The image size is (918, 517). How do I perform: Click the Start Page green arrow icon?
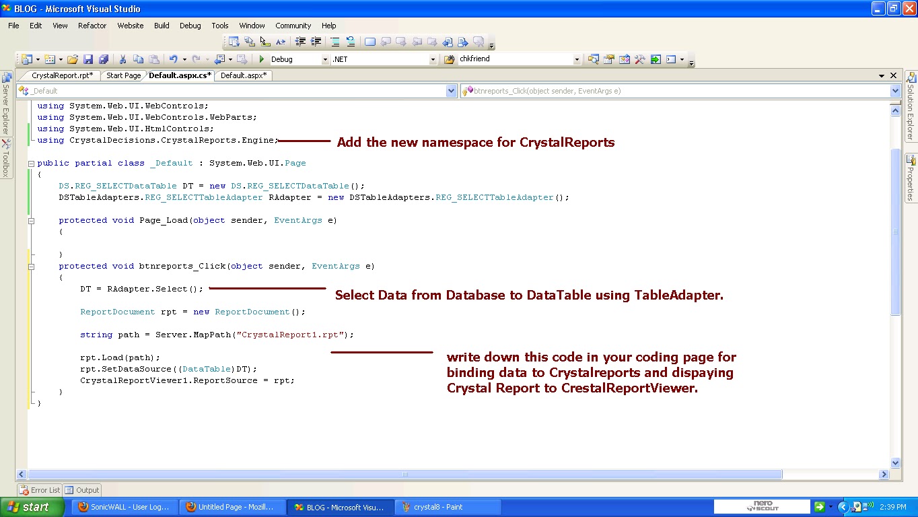pyautogui.click(x=656, y=59)
